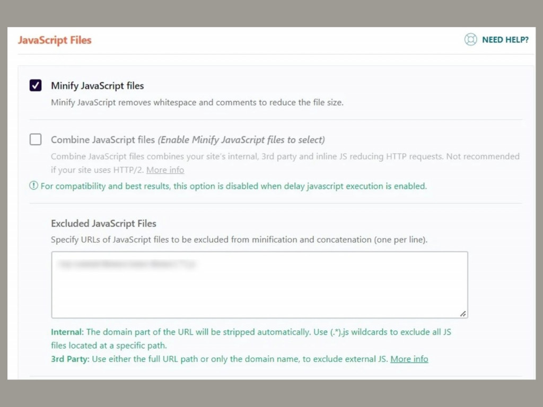Click the Combine JavaScript files label
The height and width of the screenshot is (407, 543).
click(102, 139)
